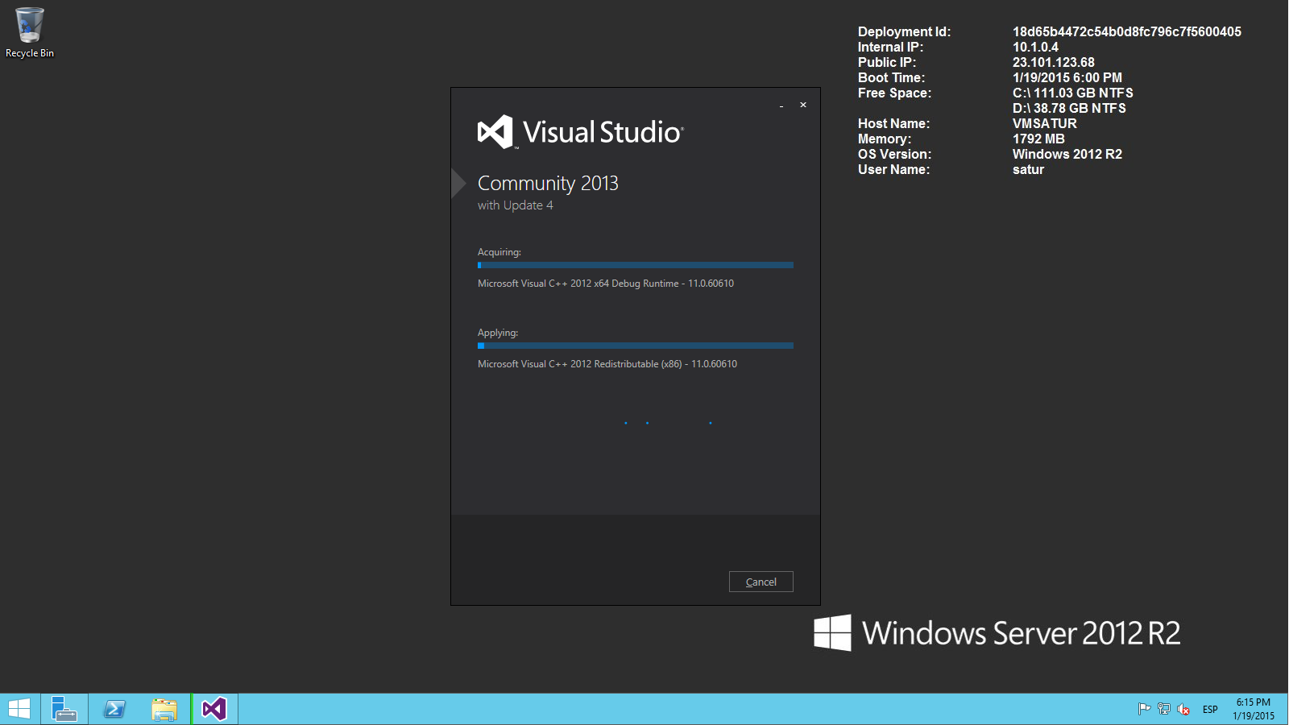Click the "Community 2013" heading

point(548,184)
